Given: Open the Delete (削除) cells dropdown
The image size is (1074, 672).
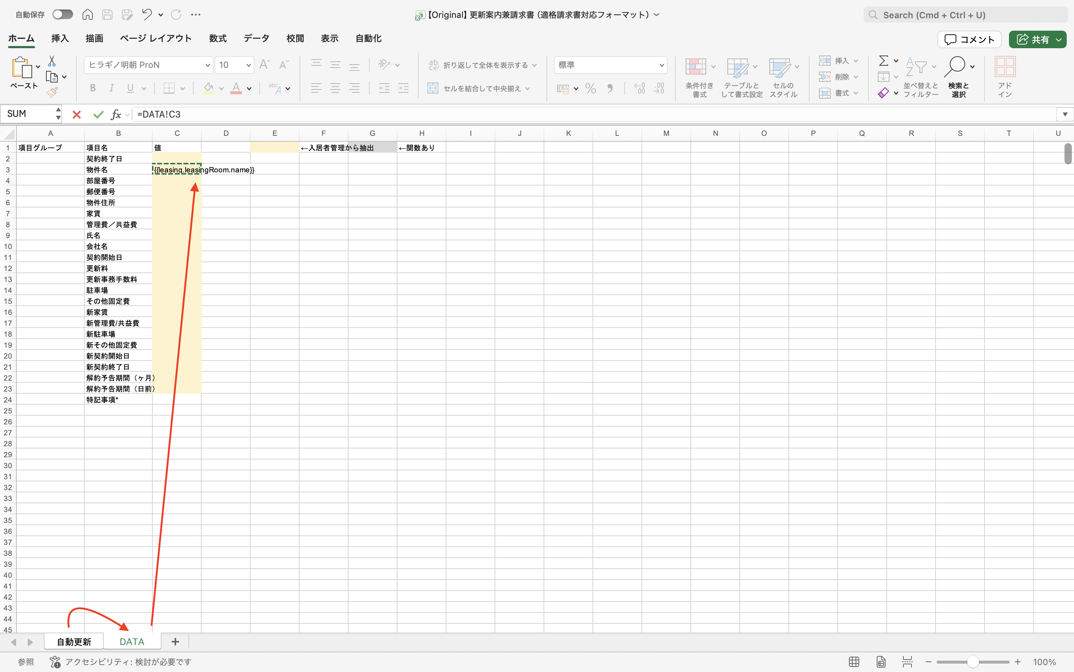Looking at the screenshot, I should (x=838, y=77).
